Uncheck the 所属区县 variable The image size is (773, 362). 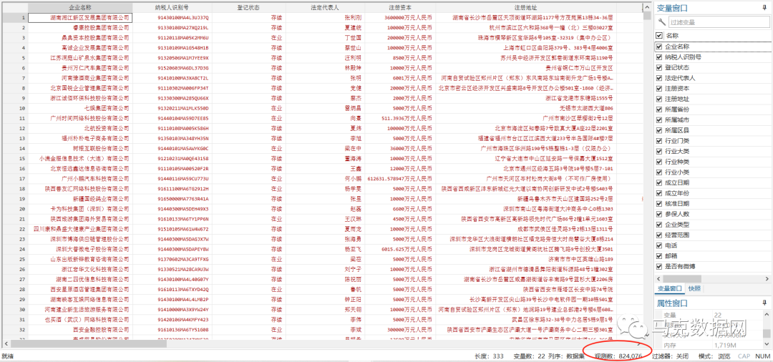click(x=659, y=130)
